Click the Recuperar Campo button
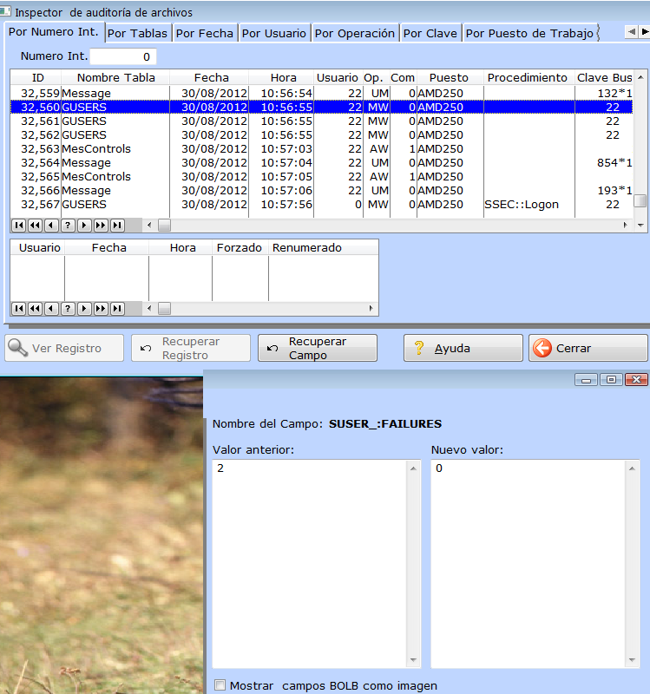 pyautogui.click(x=318, y=349)
